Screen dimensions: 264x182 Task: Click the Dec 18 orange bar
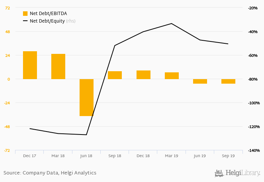point(143,75)
